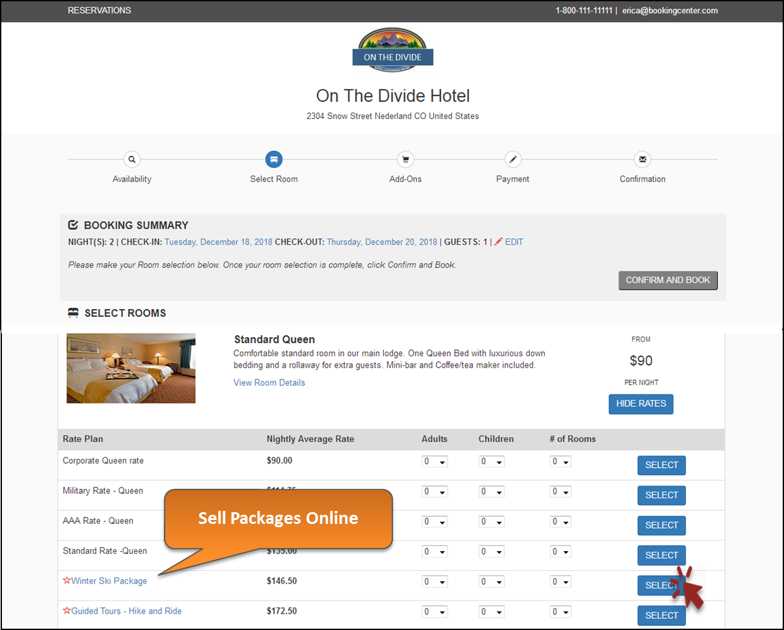Click the bed icon beside Select Rooms
The image size is (784, 630).
point(74,313)
